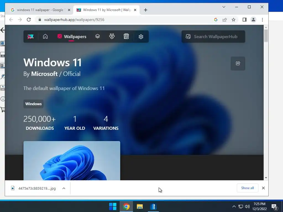Viewport: 283px width, 212px height.
Task: Click info icon in background window
Action: coord(2,99)
